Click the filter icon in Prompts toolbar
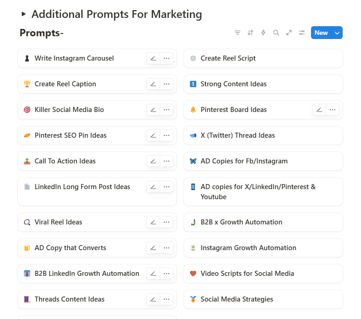The width and height of the screenshot is (361, 319). click(x=238, y=33)
